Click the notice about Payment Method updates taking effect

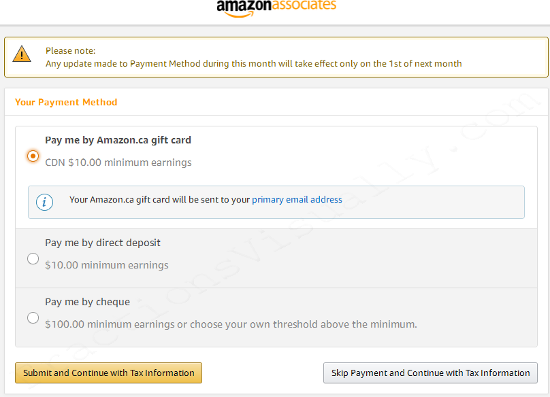click(254, 64)
